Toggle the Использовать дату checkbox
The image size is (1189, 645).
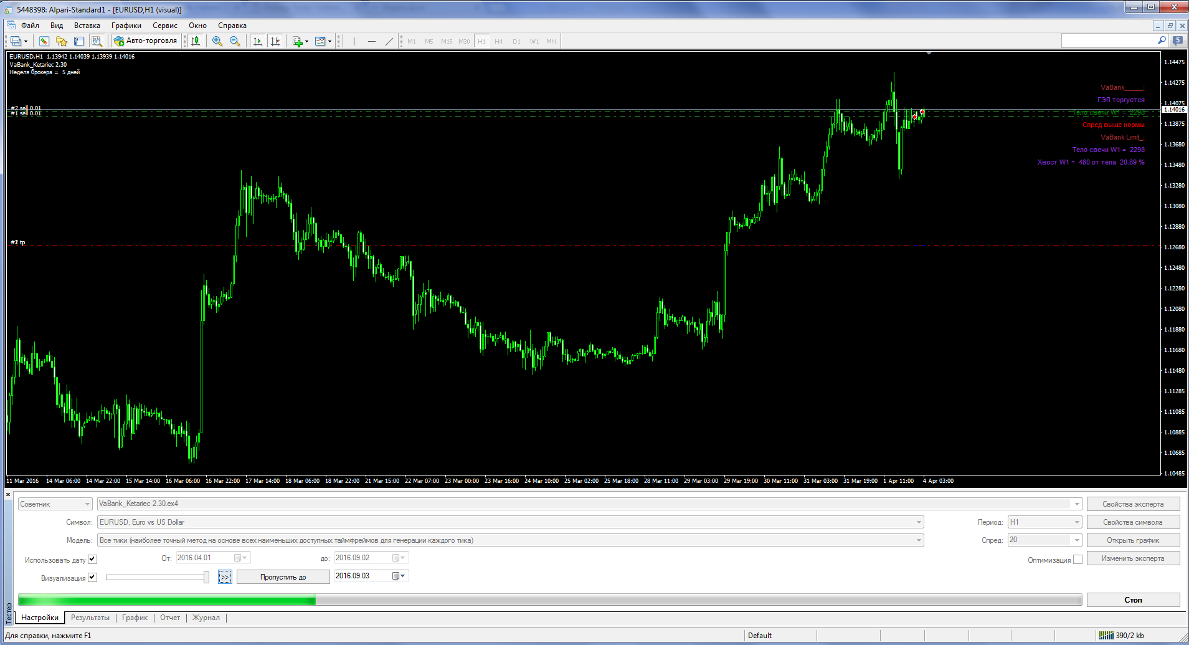click(x=92, y=559)
